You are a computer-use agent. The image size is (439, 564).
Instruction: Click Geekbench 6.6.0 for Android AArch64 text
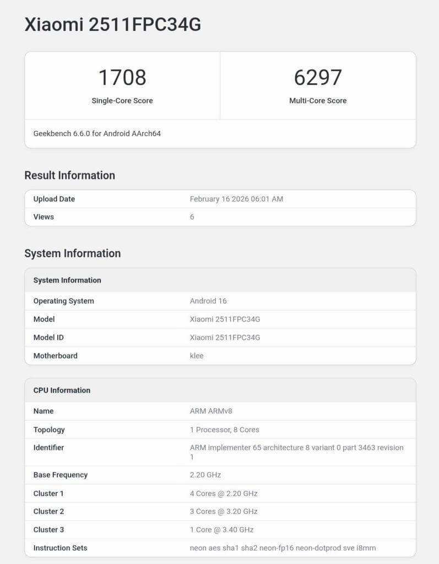click(97, 133)
